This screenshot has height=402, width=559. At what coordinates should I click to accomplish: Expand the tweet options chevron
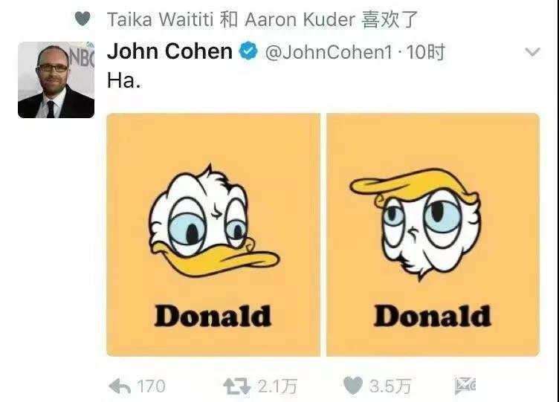tap(532, 53)
